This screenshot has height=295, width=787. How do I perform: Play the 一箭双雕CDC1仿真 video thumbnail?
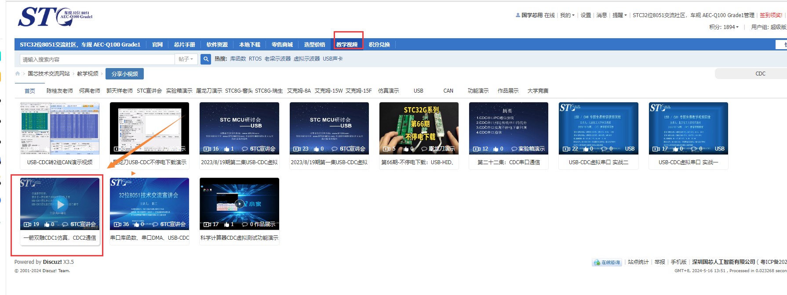pyautogui.click(x=60, y=204)
